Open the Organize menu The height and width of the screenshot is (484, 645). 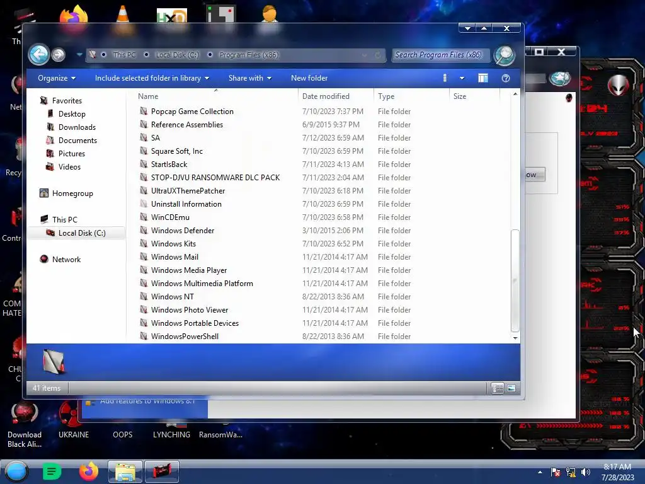point(56,78)
